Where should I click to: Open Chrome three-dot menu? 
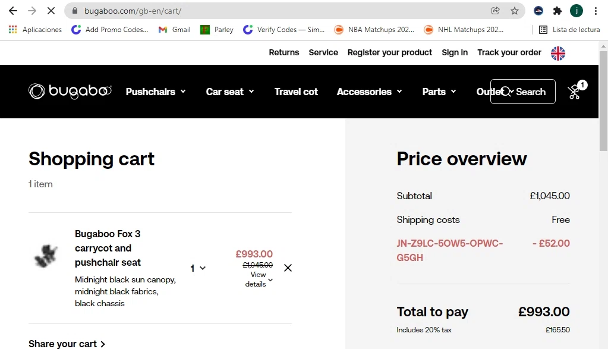coord(596,11)
